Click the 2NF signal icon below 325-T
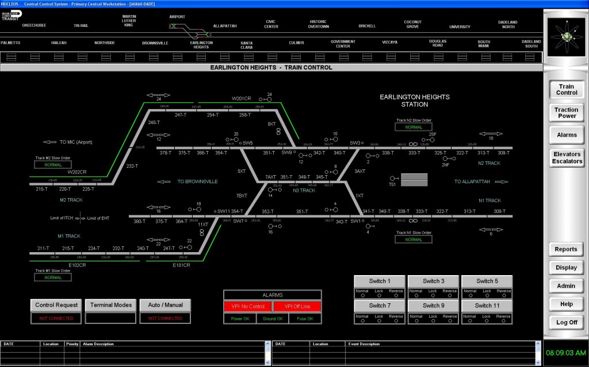 click(445, 159)
